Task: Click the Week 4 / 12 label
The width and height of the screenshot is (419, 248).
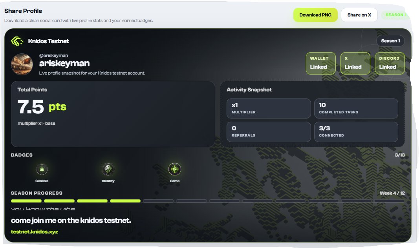Action: [x=392, y=193]
